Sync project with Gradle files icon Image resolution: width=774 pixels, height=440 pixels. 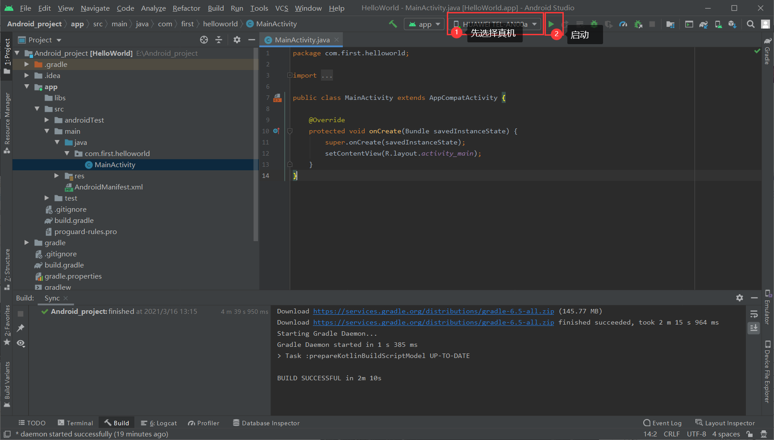704,24
